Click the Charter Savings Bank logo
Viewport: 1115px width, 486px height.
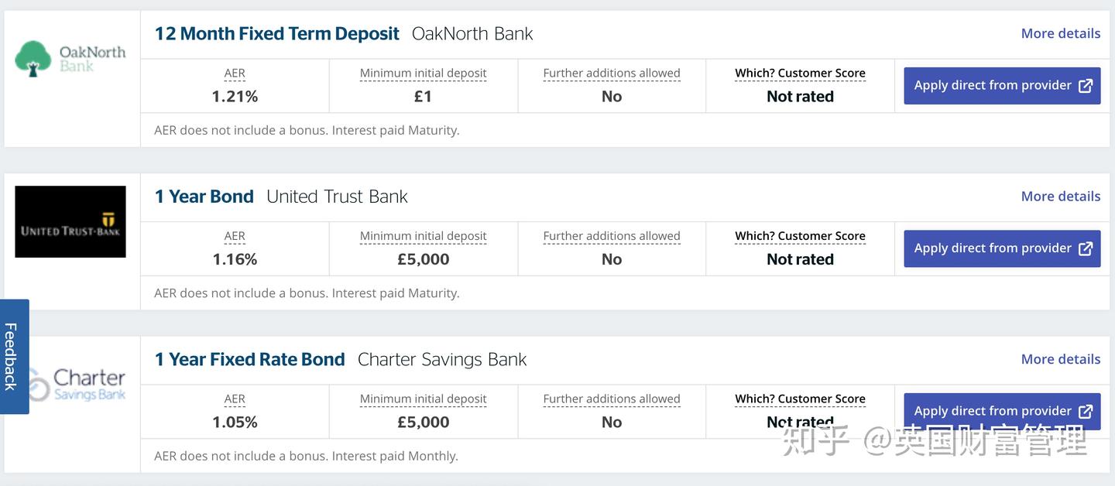[75, 385]
